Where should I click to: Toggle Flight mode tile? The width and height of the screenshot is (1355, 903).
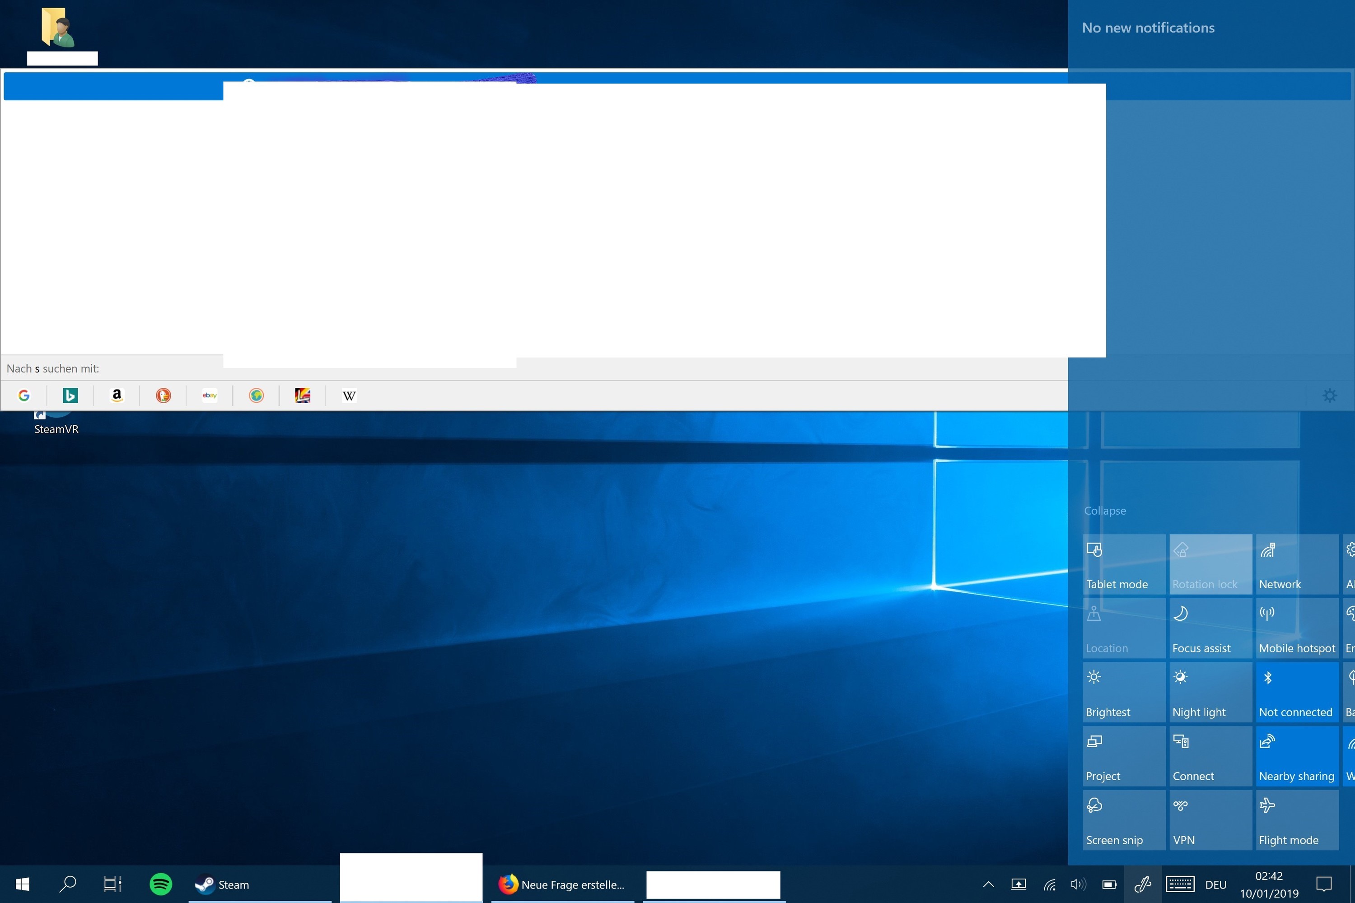pos(1297,820)
